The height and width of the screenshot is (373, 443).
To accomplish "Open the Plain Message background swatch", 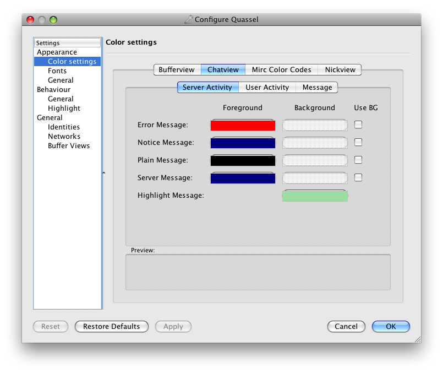I will (315, 160).
